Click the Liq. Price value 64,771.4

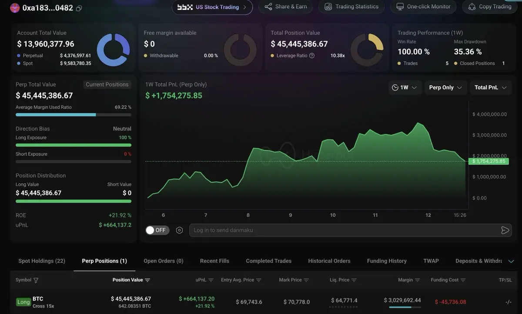[x=344, y=301]
